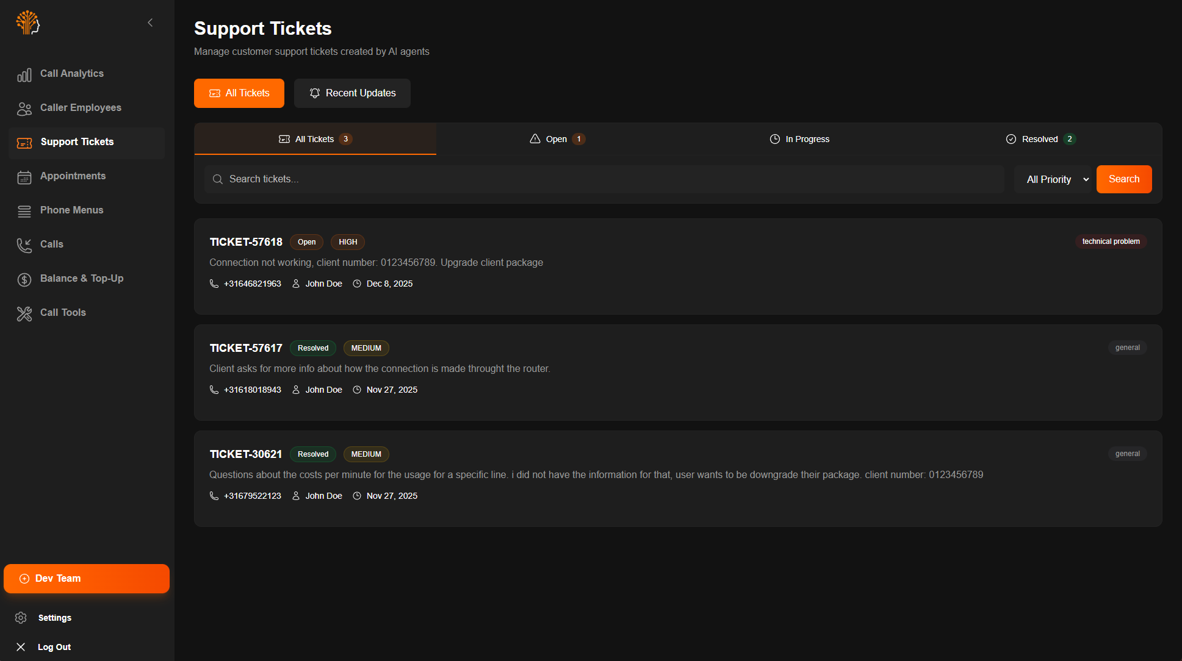This screenshot has height=661, width=1182.
Task: Click the Calls phone icon in the sidebar
Action: click(24, 245)
